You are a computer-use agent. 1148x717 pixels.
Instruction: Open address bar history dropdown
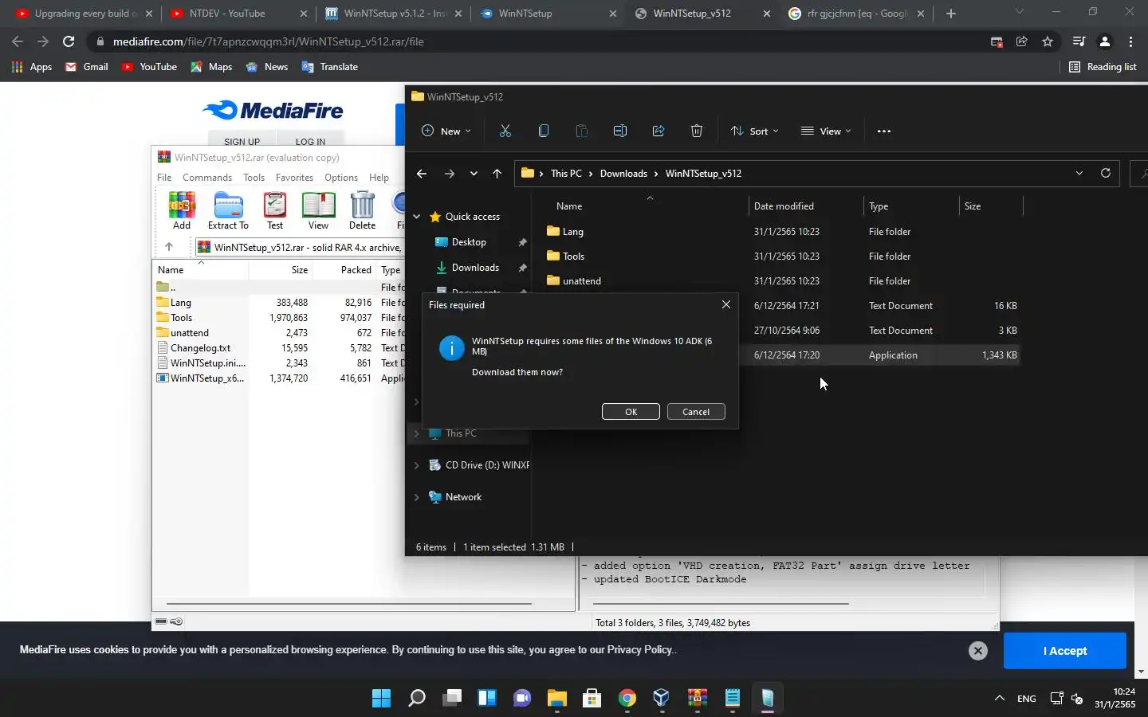[x=1079, y=173]
